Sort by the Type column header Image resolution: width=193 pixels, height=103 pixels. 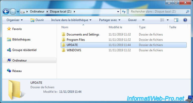click(142, 27)
